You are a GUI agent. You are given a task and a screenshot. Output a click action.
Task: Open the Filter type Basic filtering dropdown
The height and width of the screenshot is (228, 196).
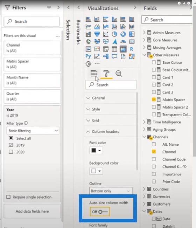(x=33, y=131)
